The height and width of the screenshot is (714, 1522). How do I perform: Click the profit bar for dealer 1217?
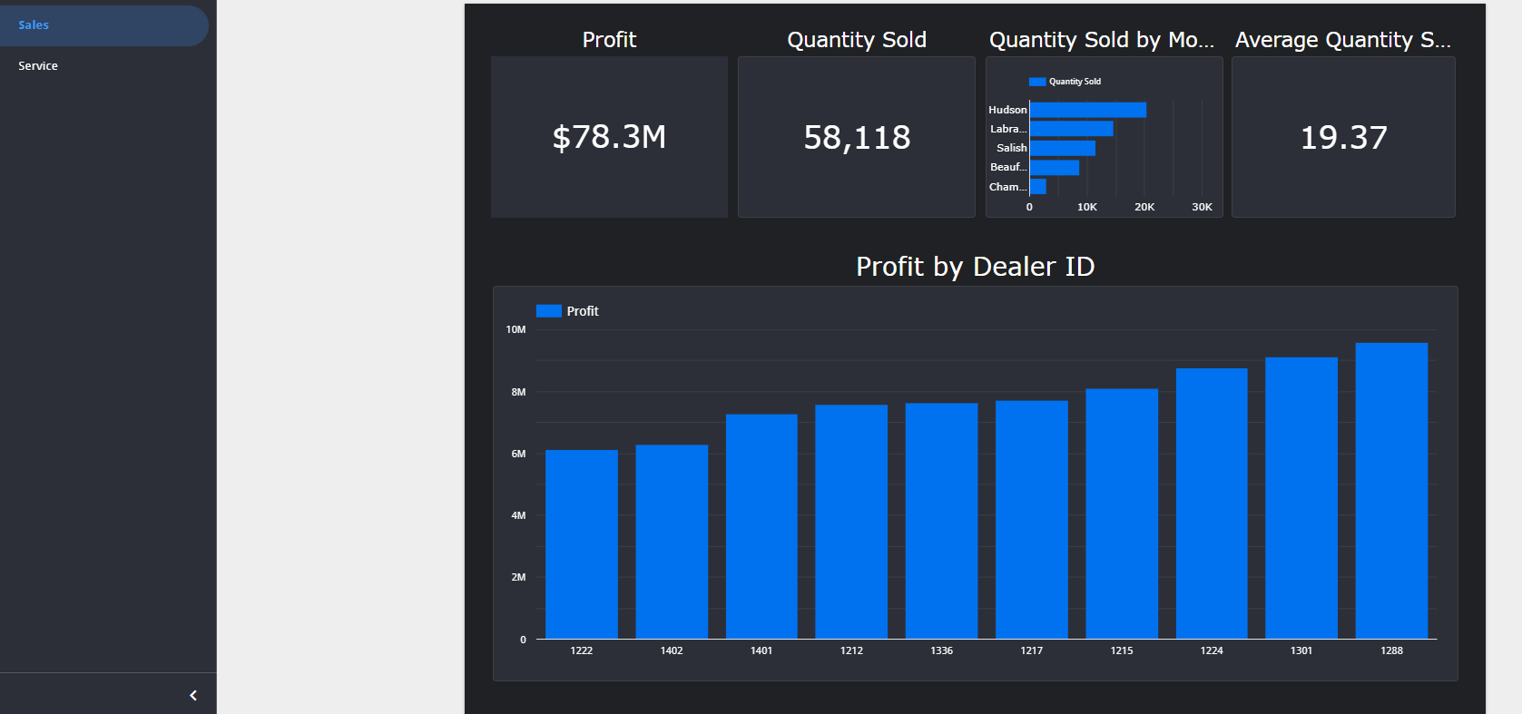[1032, 520]
